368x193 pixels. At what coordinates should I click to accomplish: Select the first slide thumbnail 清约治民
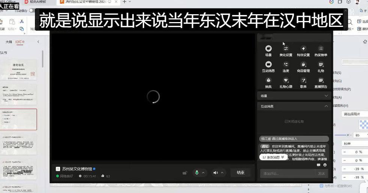coord(18,70)
